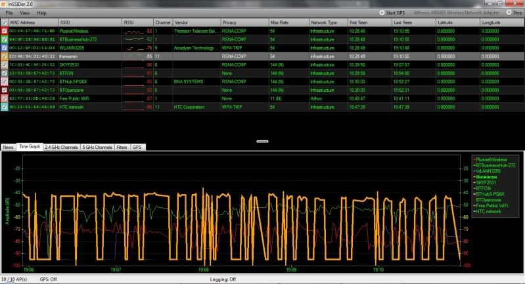This screenshot has width=525, height=284.
Task: Click the HTC Corporation vendor cell
Action: coord(196,107)
